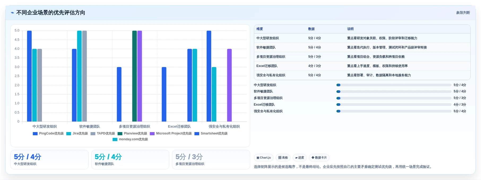Click the 象限判断 tag in the header
Screen dimensions: 481x180
(463, 13)
